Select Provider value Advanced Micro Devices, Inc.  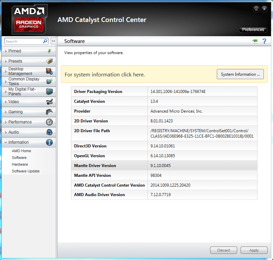coord(176,111)
